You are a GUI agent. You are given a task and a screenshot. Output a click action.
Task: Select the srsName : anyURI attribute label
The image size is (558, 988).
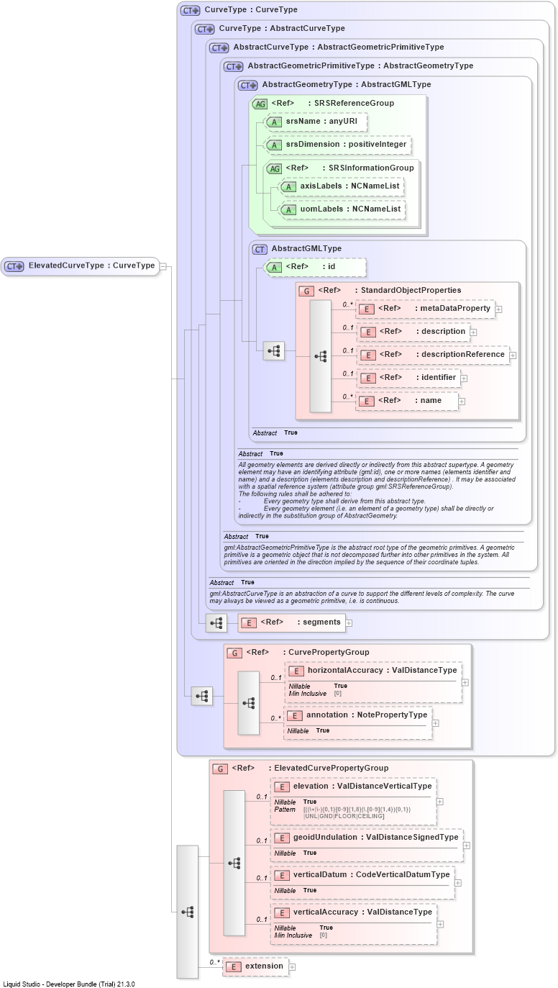tap(321, 122)
